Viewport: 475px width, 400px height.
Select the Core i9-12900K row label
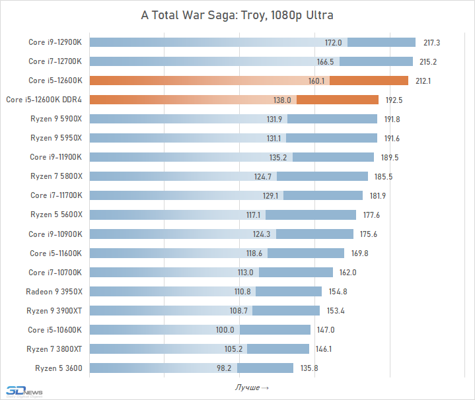55,43
